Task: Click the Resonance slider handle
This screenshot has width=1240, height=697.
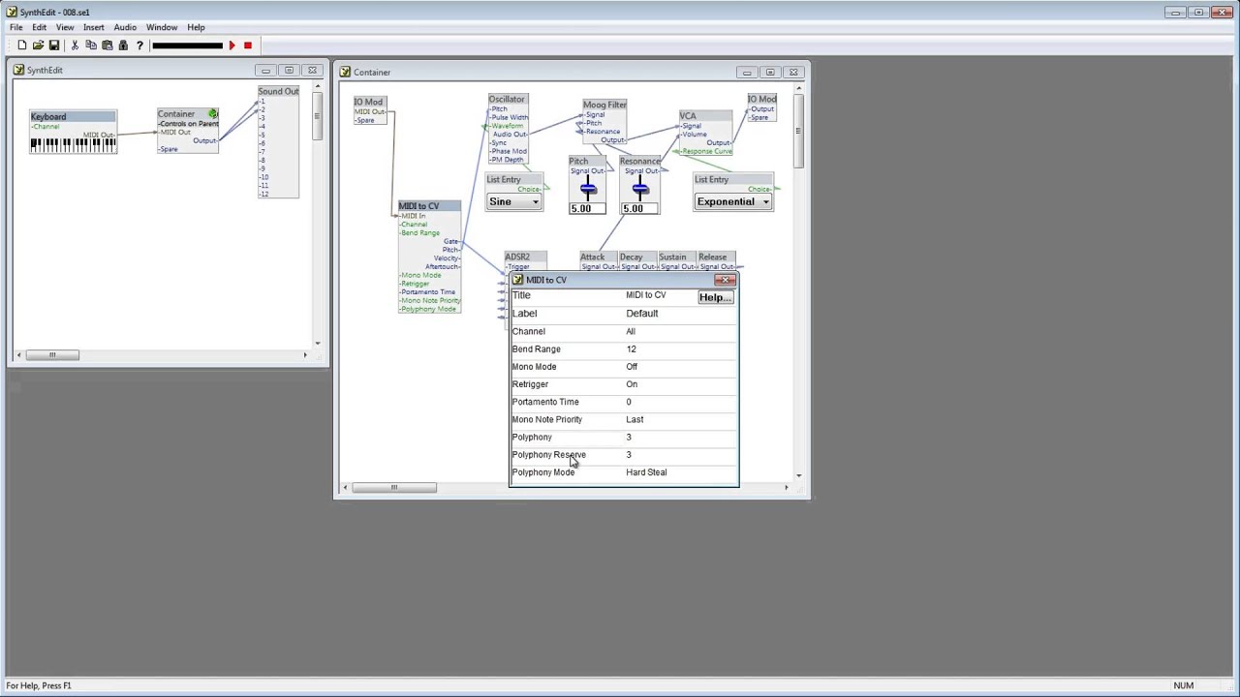Action: [639, 189]
